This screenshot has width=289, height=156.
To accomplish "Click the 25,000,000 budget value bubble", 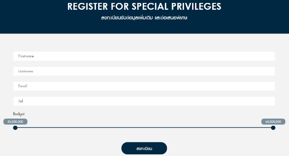I will point(15,122).
